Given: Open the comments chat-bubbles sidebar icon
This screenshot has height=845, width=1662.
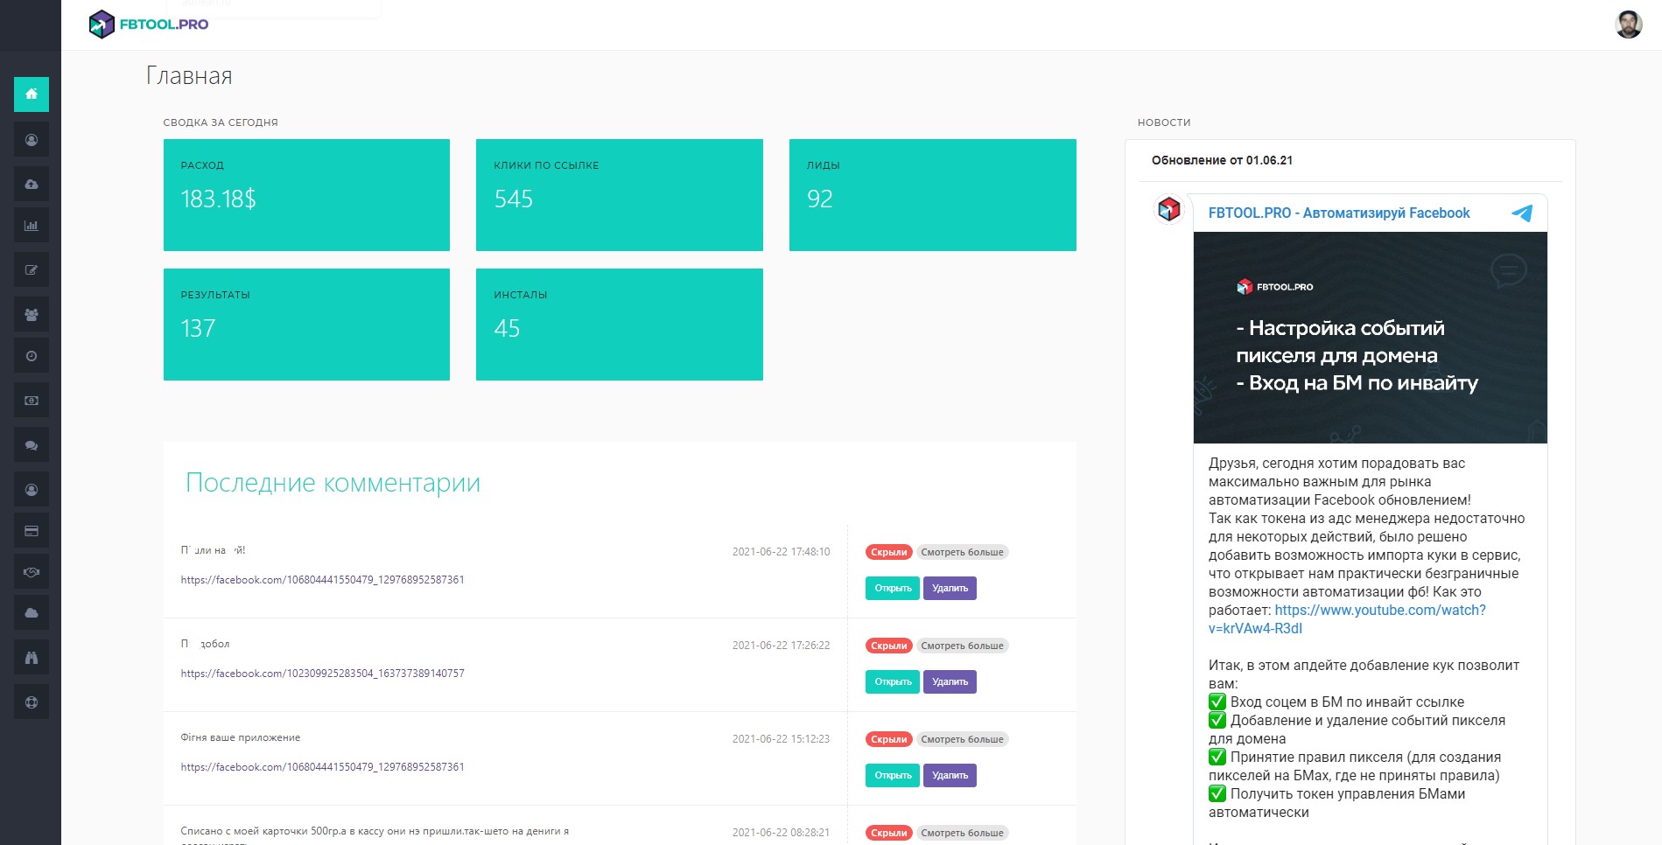Looking at the screenshot, I should click(32, 445).
